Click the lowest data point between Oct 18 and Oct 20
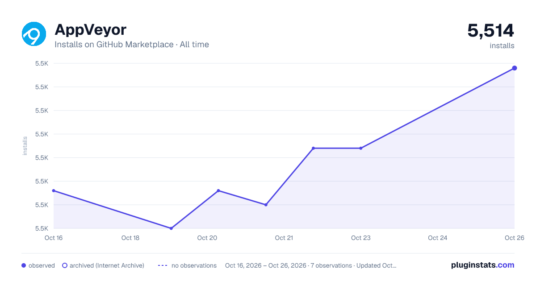 tap(171, 228)
